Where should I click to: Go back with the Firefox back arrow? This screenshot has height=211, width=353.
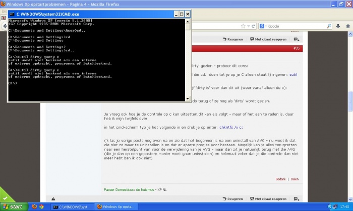(5, 26)
